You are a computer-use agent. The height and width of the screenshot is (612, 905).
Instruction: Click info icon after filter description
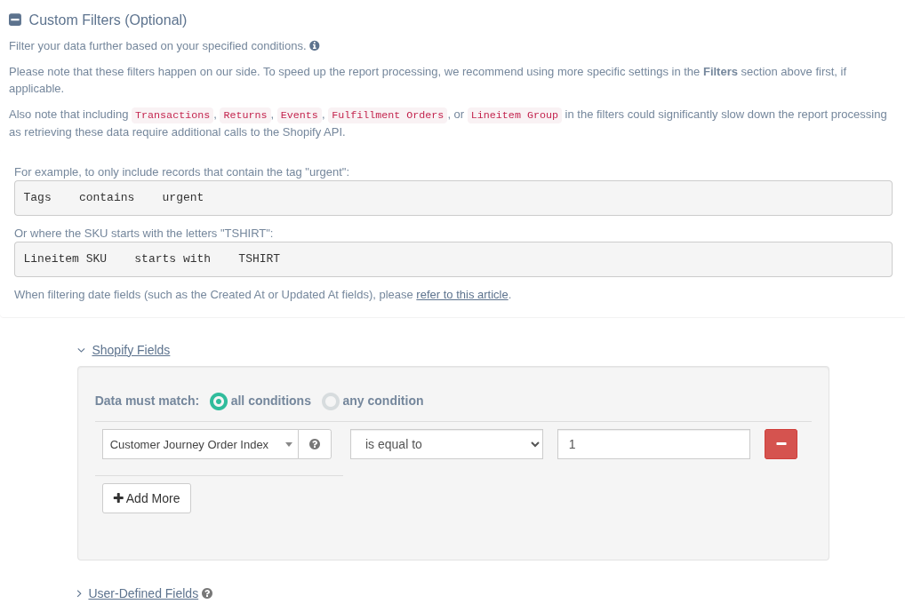315,45
